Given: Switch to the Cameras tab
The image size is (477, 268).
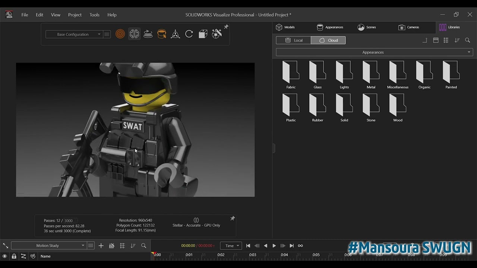Looking at the screenshot, I should tap(409, 27).
